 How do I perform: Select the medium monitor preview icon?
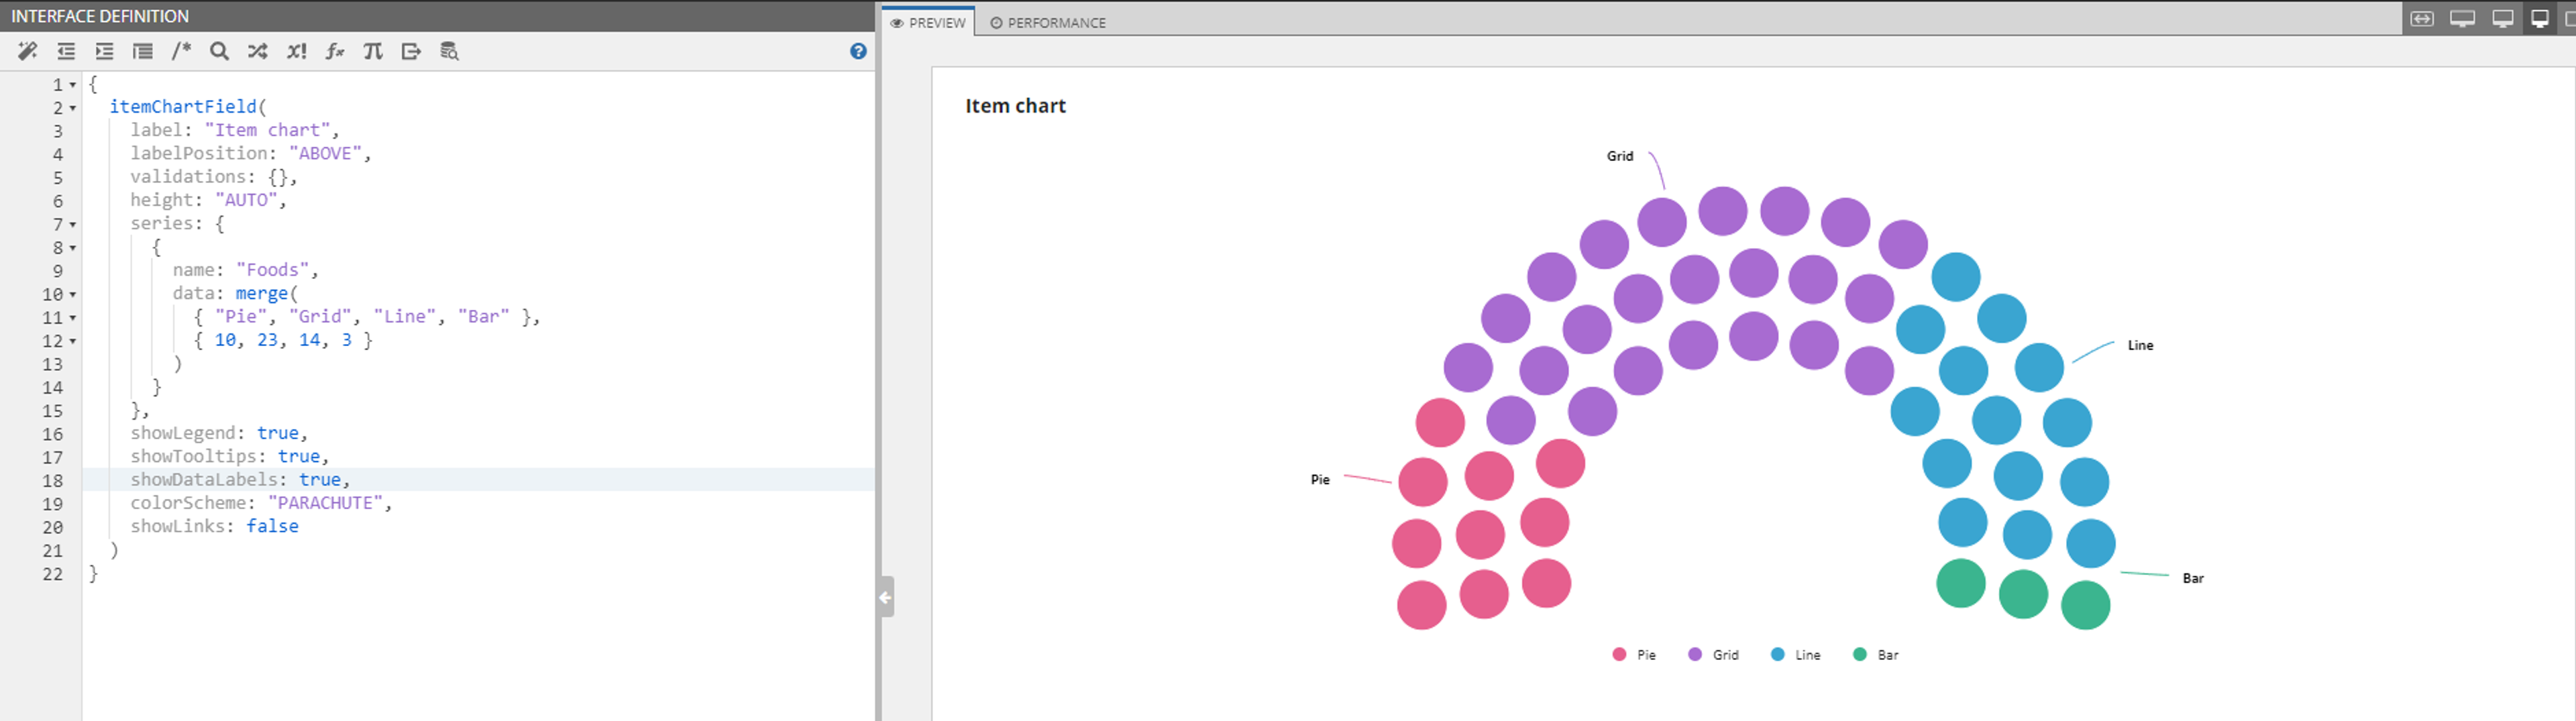(x=2503, y=18)
